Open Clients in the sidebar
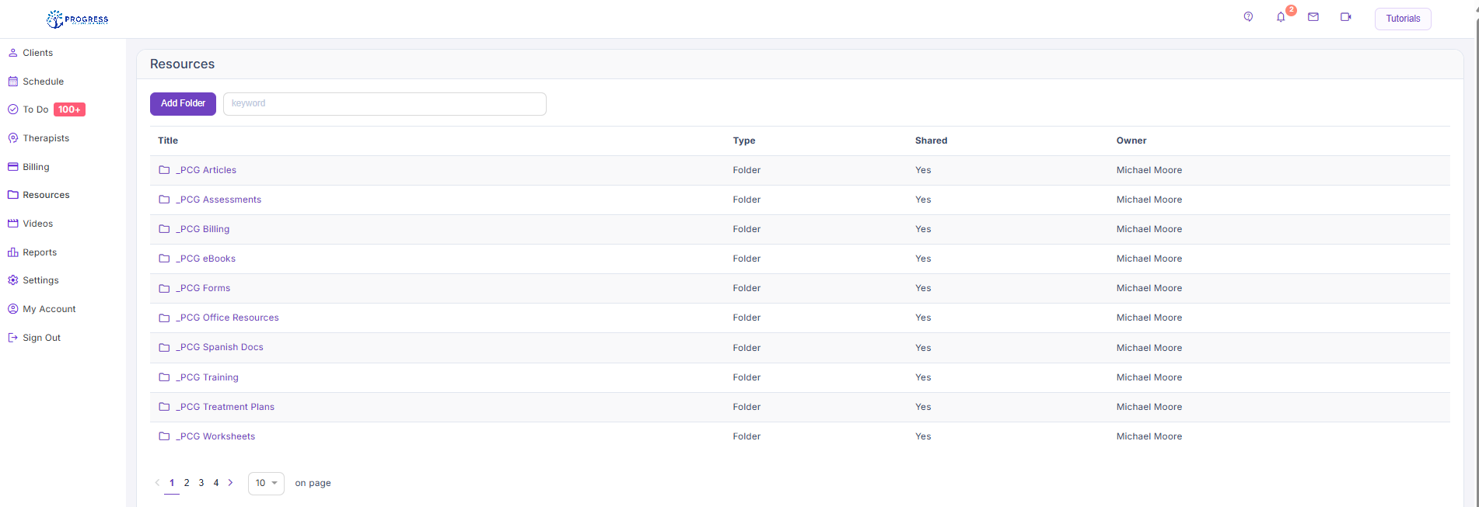 37,53
